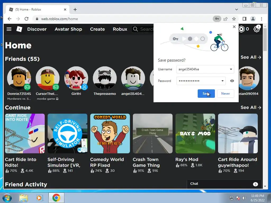Expand the Username dropdown arrow
The width and height of the screenshot is (271, 203).
coord(231,69)
